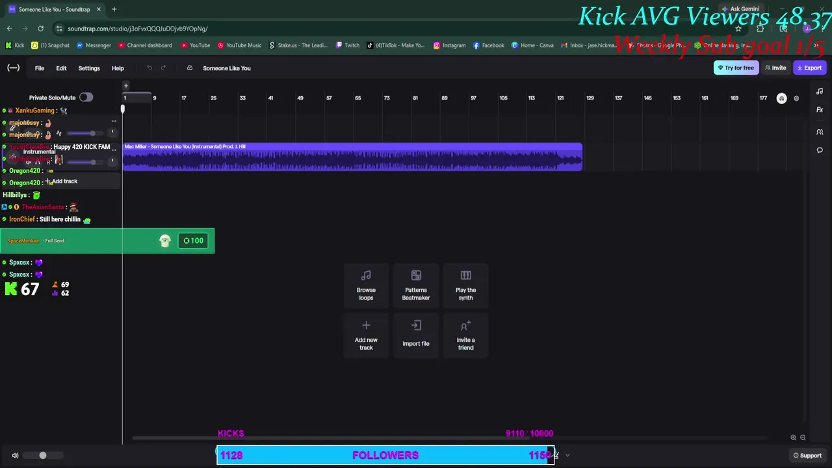Image resolution: width=832 pixels, height=468 pixels.
Task: Open the Home - Canva bookmark
Action: coord(532,45)
